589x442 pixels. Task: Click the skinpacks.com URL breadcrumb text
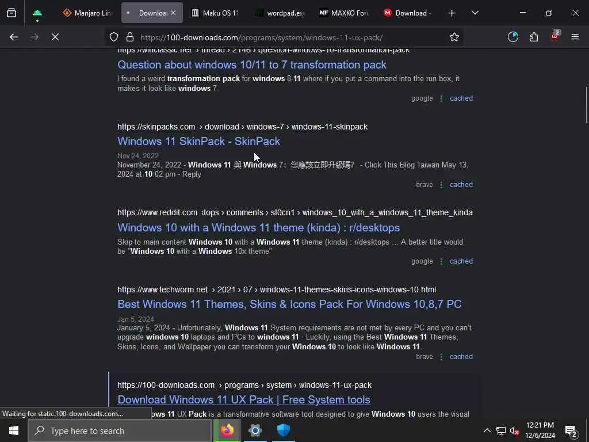pyautogui.click(x=242, y=127)
